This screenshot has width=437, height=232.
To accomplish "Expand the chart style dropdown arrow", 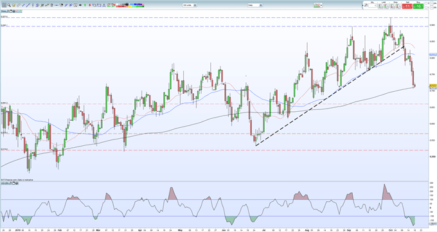I will click(321, 5).
